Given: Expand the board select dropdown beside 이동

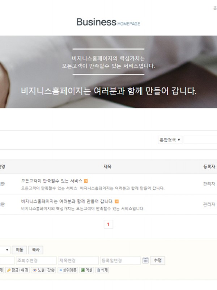Looking at the screenshot, I should point(5,250).
